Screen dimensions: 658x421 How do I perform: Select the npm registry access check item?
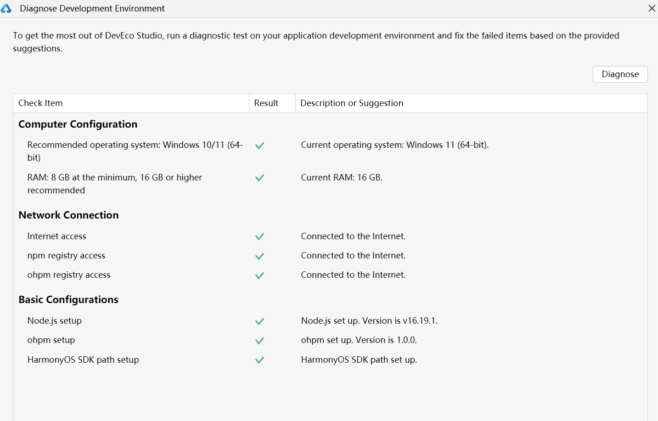(x=66, y=256)
